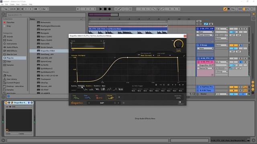
Task: Click the Stop button in transport
Action: pos(105,9)
